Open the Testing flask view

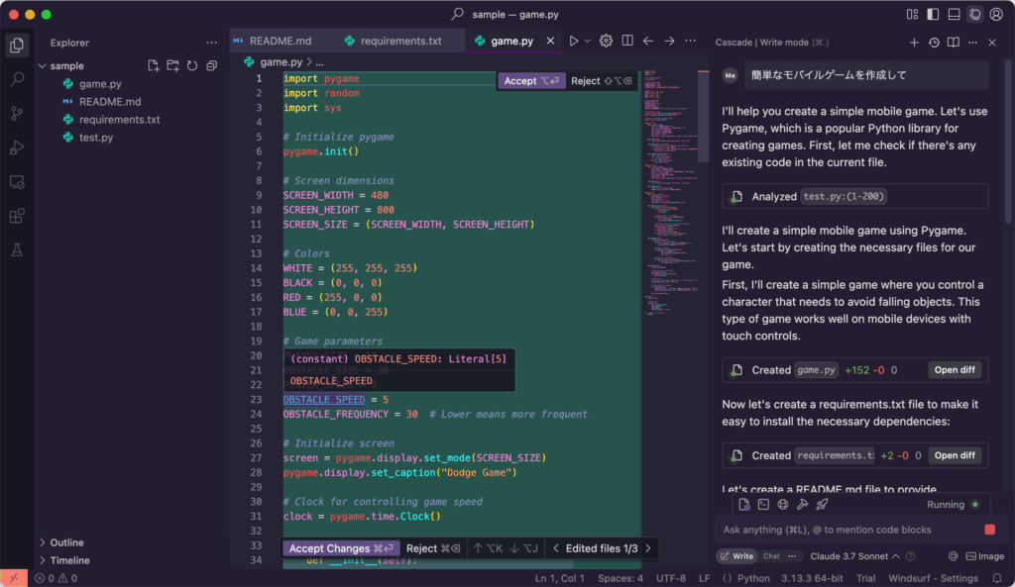tap(18, 250)
